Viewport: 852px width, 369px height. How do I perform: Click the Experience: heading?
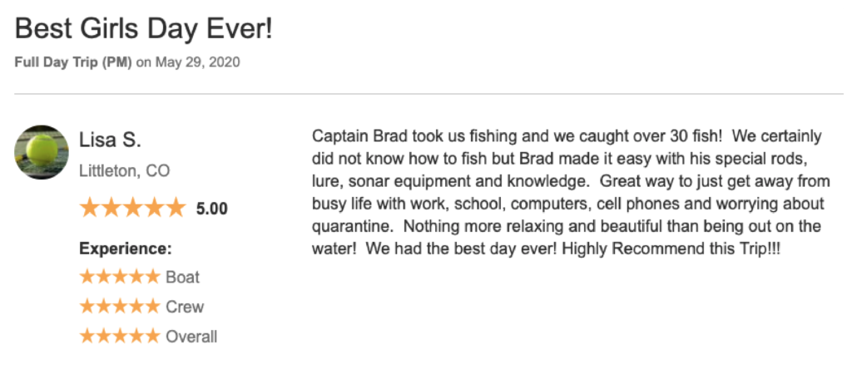tap(126, 249)
